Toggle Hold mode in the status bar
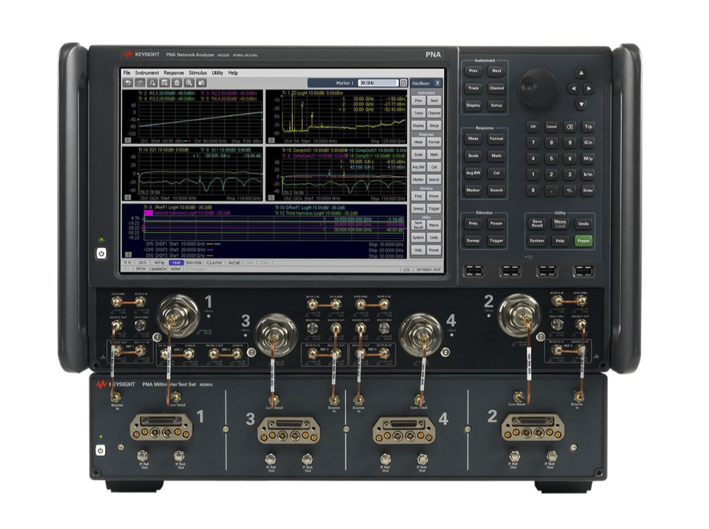The width and height of the screenshot is (709, 529). point(175,263)
